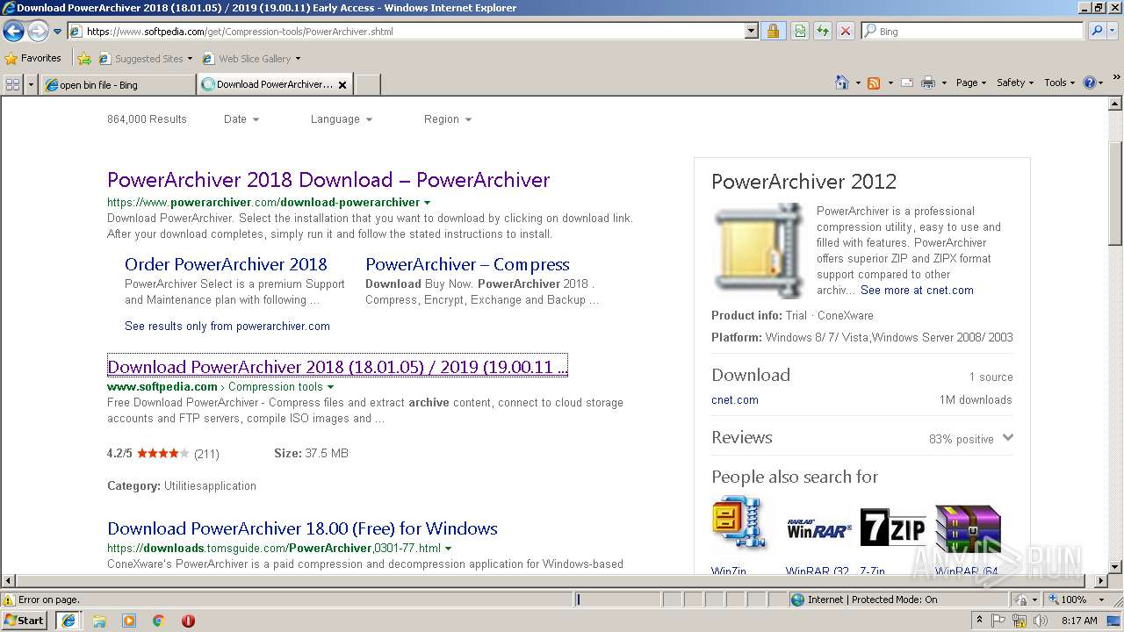Open 'Download PowerArchiver 18.00 (Free) for Windows'
This screenshot has width=1124, height=632.
302,528
